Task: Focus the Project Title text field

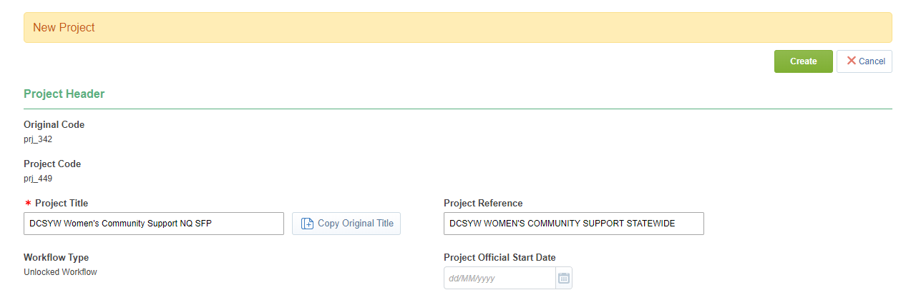Action: coord(153,224)
